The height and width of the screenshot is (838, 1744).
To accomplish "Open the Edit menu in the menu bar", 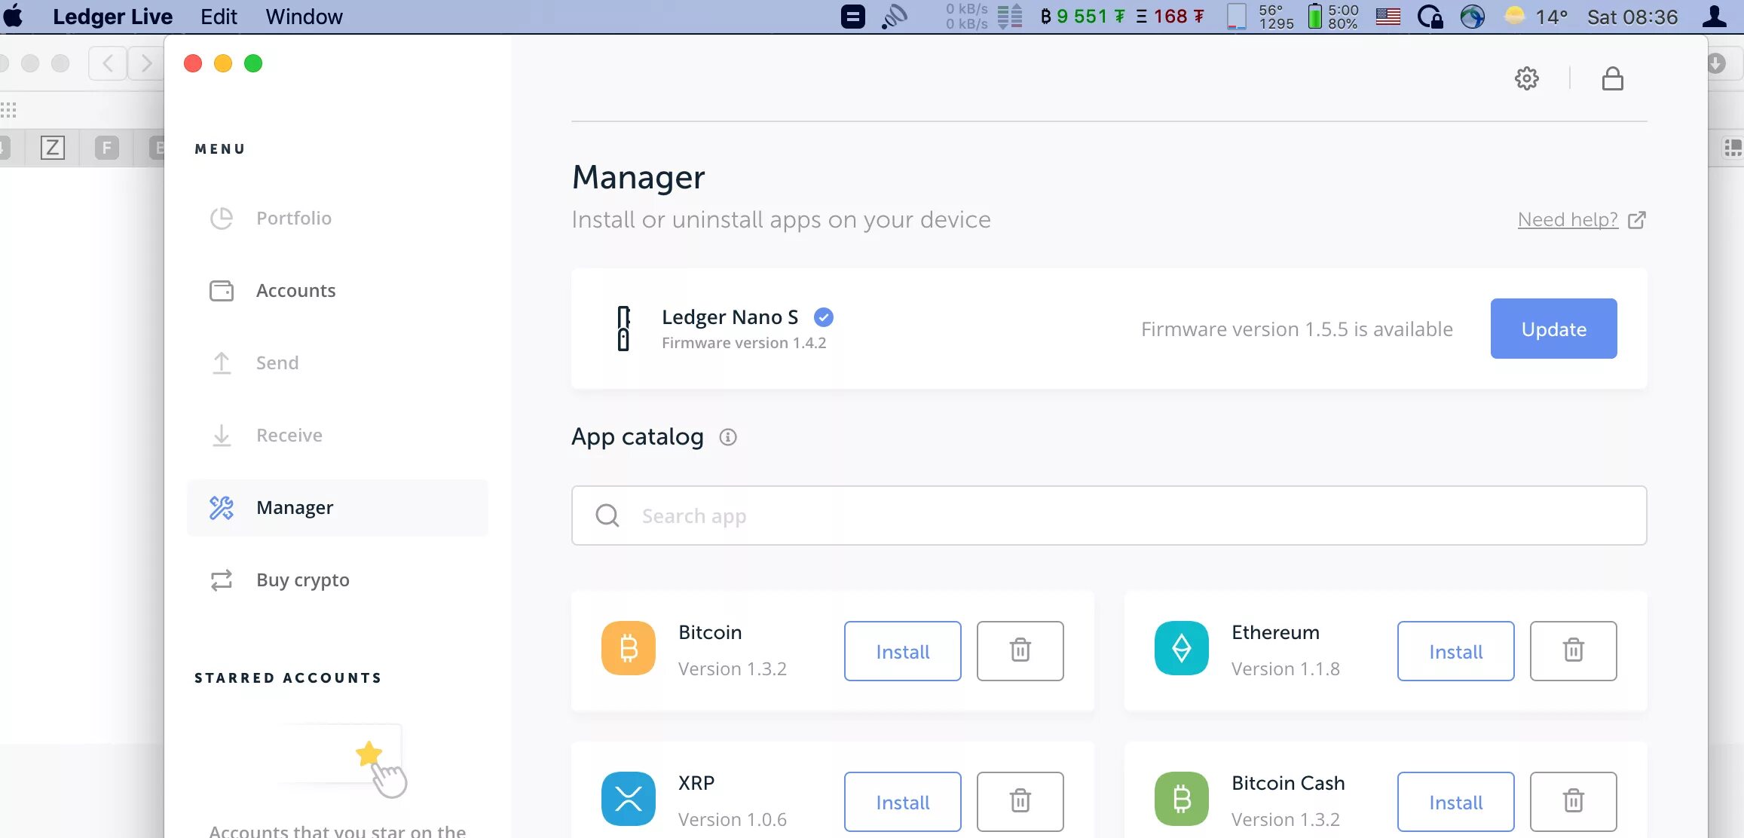I will [219, 17].
